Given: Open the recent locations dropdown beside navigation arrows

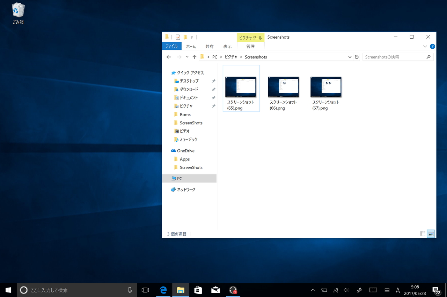Looking at the screenshot, I should (x=187, y=57).
